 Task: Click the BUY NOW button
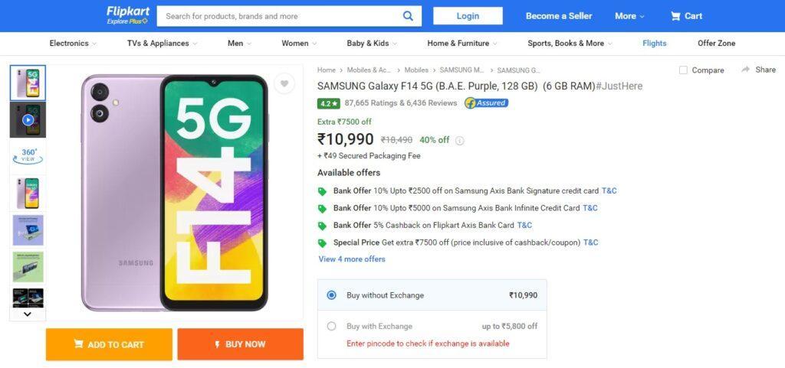point(240,344)
